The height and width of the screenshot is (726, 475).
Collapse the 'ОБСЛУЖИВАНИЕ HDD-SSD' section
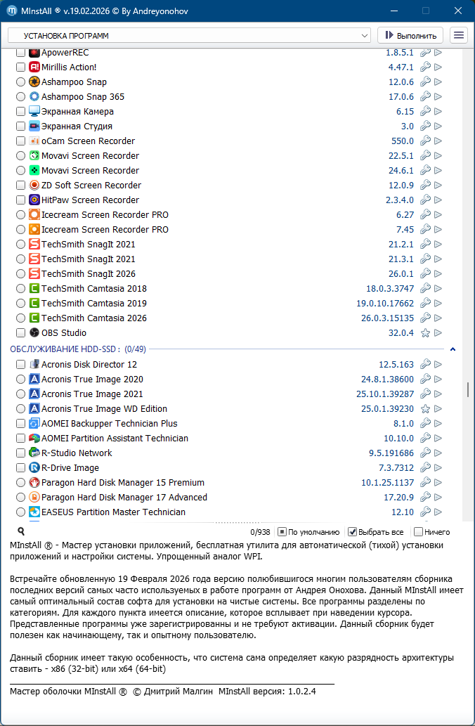453,349
